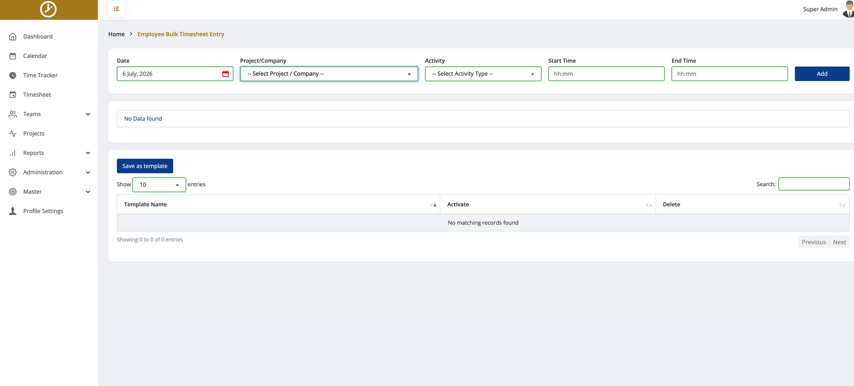
Task: Expand the Reports submenu chevron
Action: coord(88,153)
